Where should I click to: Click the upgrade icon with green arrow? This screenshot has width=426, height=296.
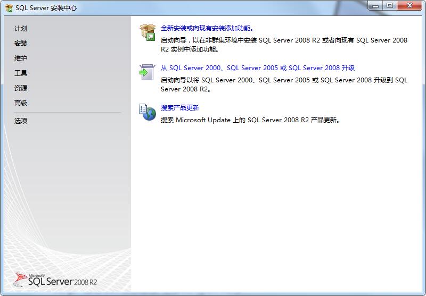coord(148,72)
